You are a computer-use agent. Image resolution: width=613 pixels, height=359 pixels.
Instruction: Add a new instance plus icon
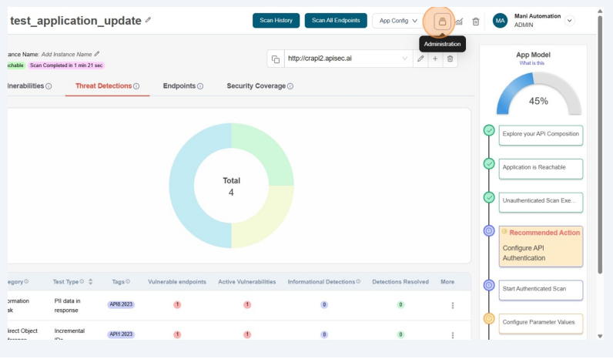pos(435,59)
